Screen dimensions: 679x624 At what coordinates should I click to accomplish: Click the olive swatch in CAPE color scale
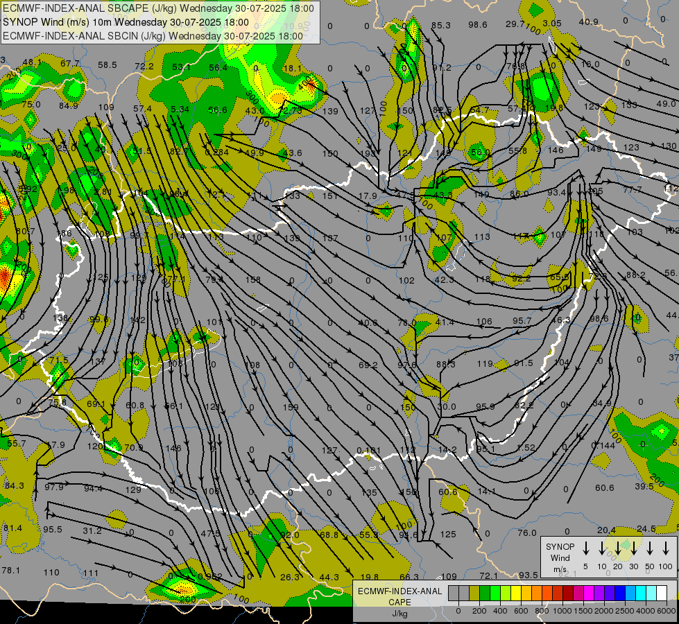pyautogui.click(x=474, y=593)
